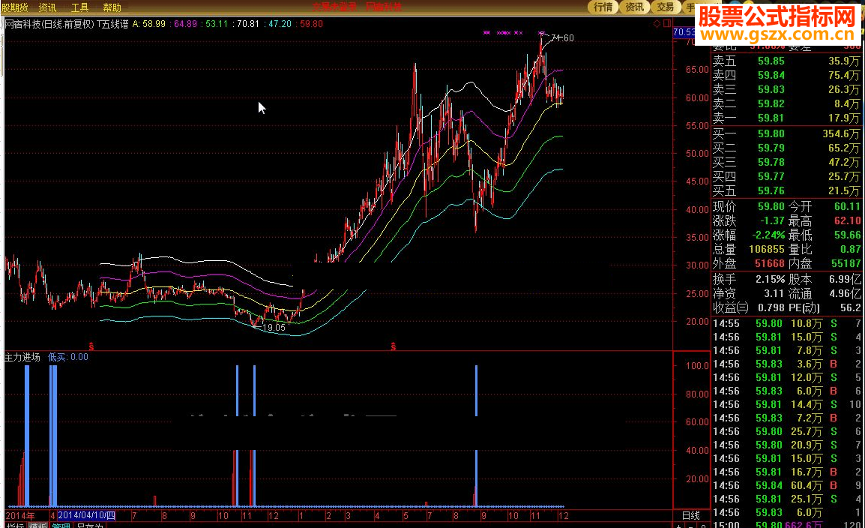Click the green 53.11 indicator value

217,24
